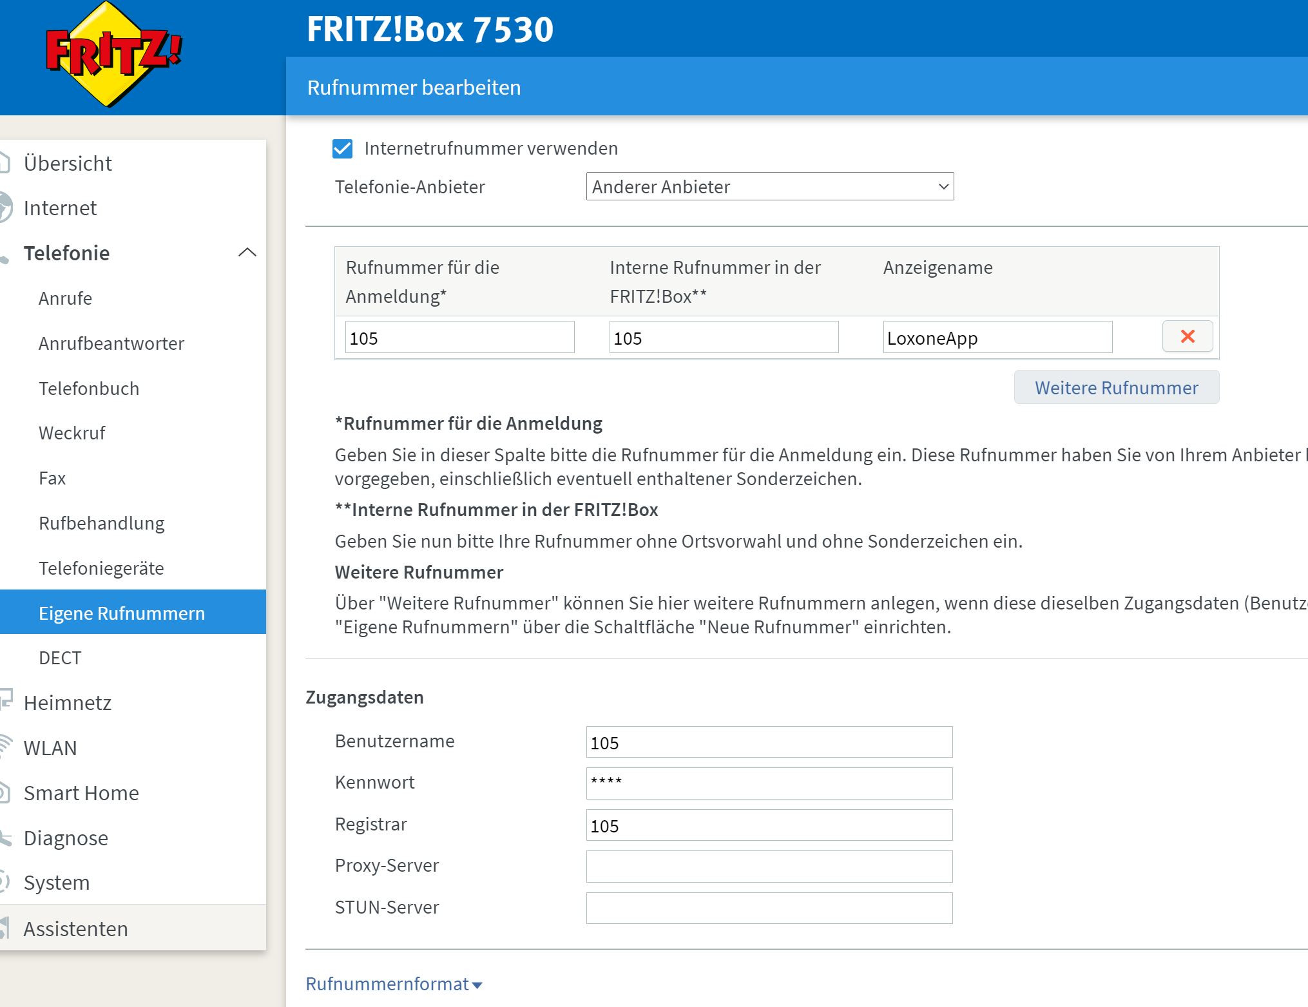Click the Anzeigename field containing LoxoneApp
The image size is (1308, 1007).
point(997,338)
